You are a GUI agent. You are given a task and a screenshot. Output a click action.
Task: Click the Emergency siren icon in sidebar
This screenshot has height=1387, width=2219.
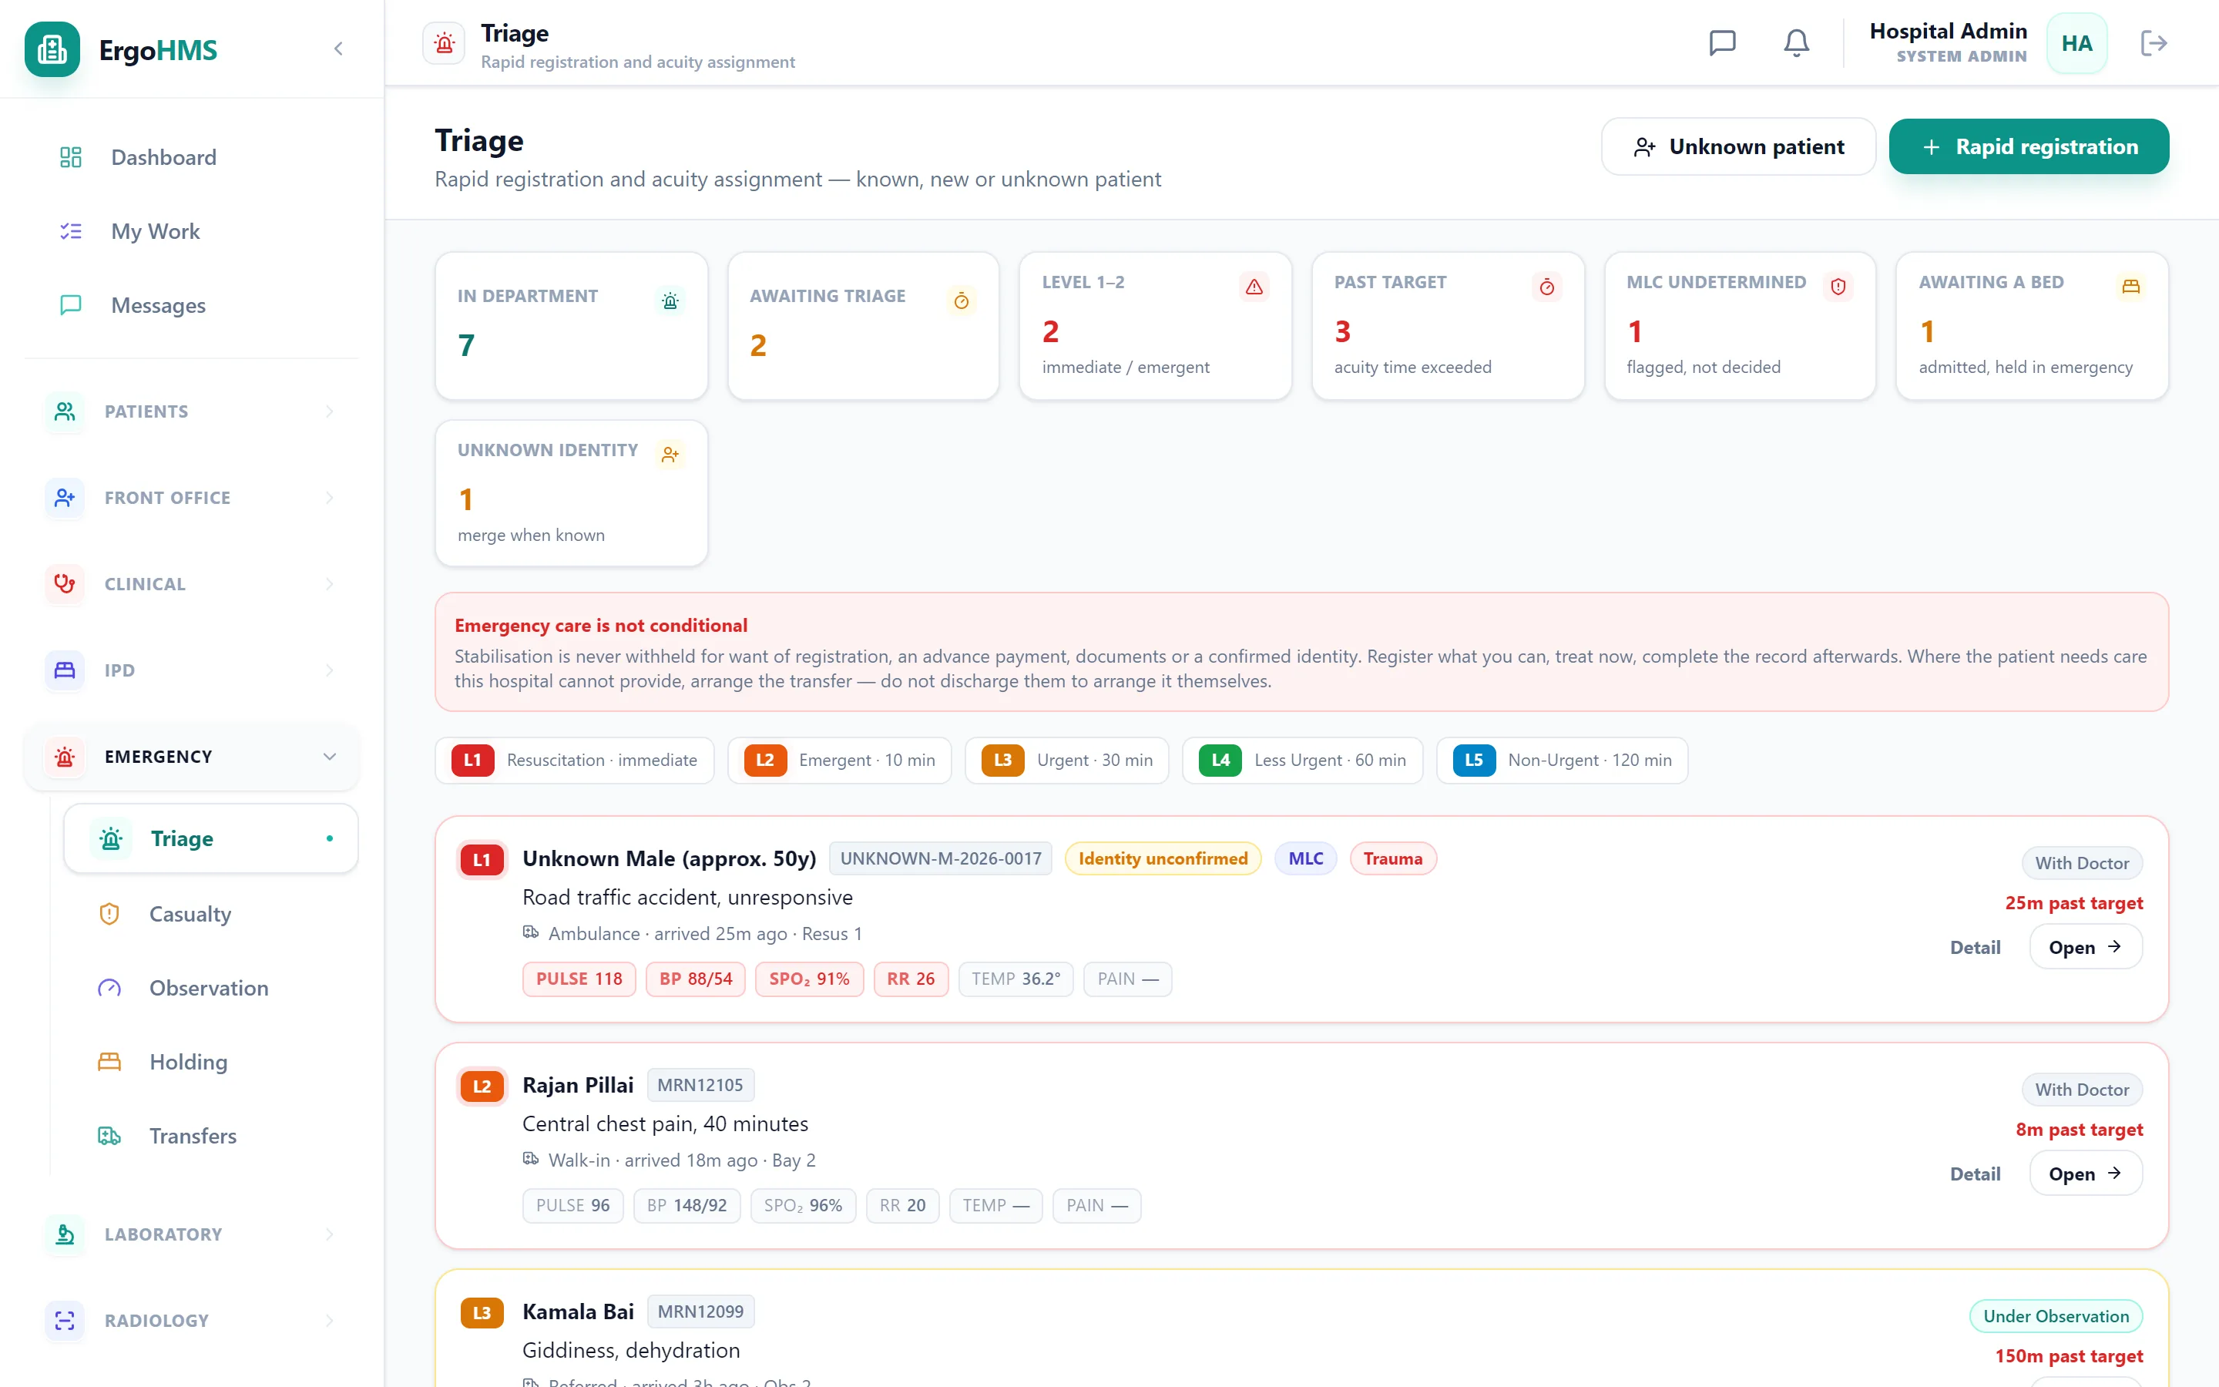pyautogui.click(x=65, y=757)
